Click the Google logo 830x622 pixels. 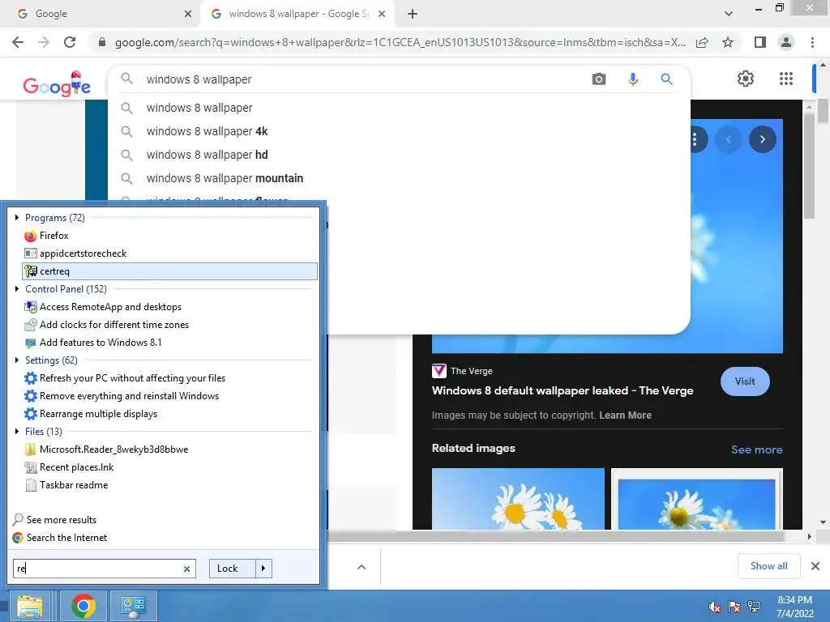click(57, 84)
